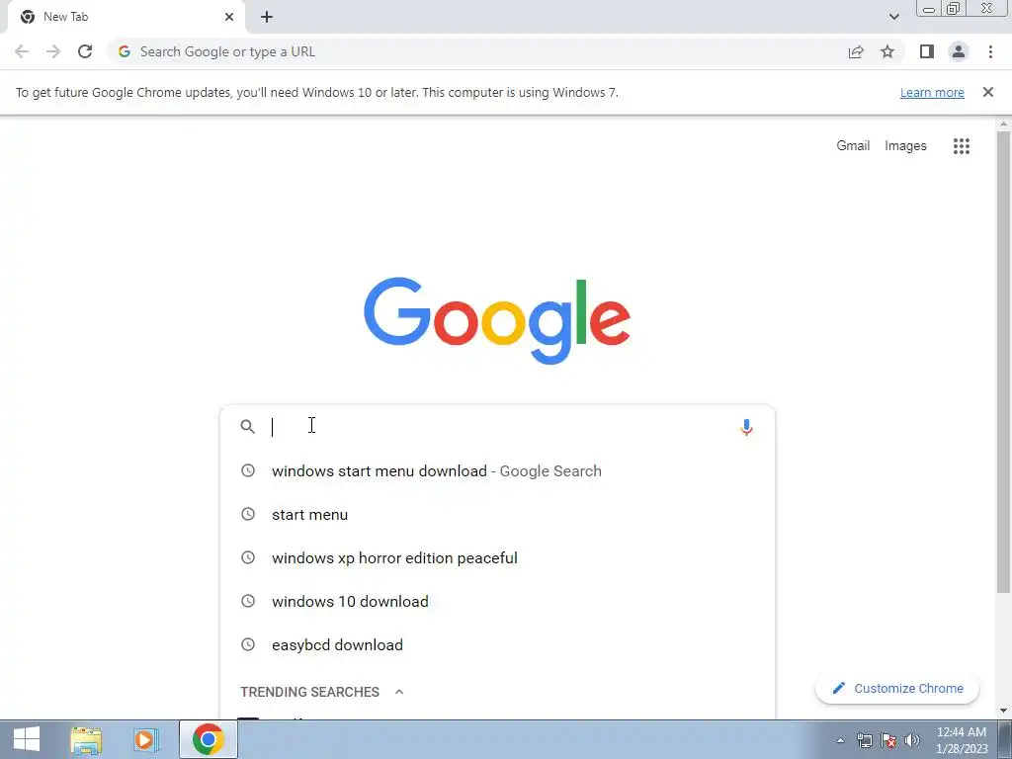Click scrollbar down arrow
The height and width of the screenshot is (759, 1012).
1004,711
